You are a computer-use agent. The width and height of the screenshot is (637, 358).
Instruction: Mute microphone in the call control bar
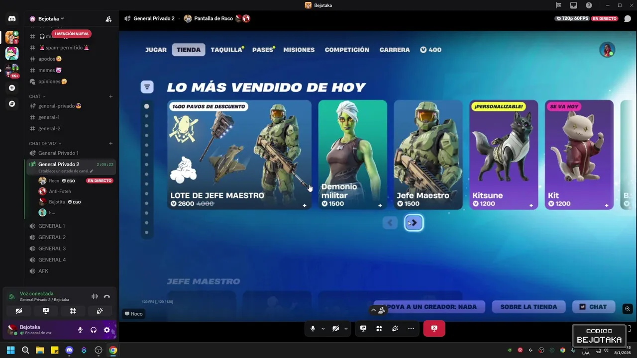point(313,328)
